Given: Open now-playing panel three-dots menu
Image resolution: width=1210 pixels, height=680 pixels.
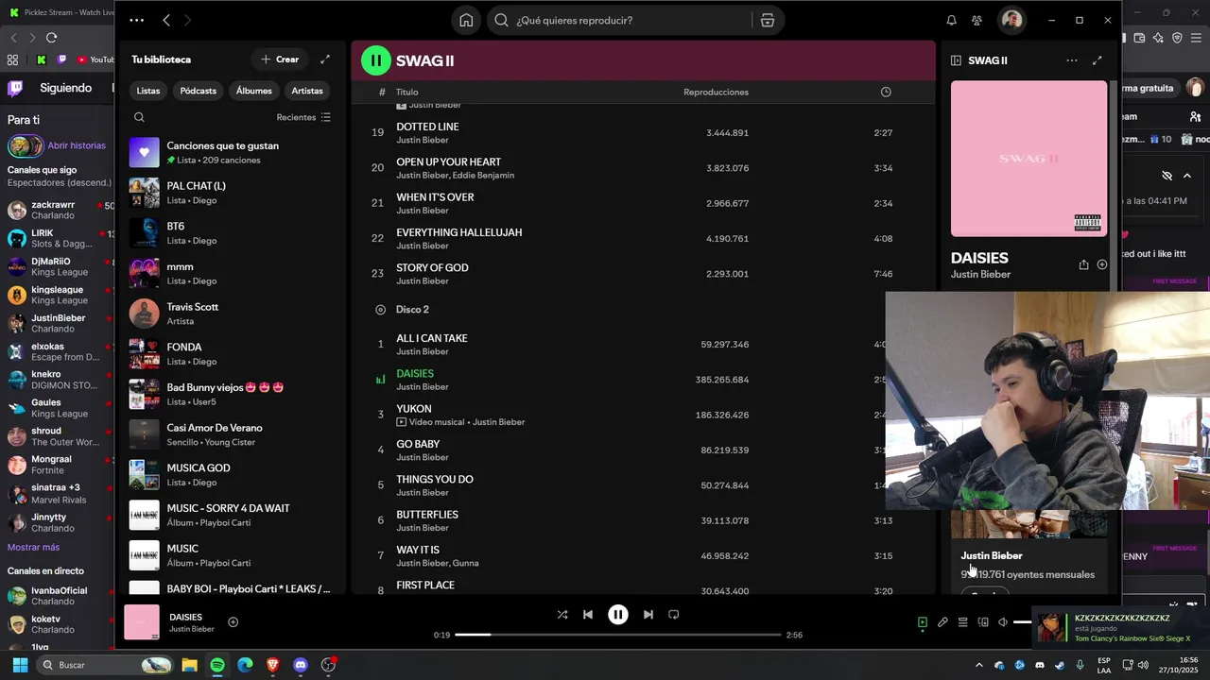Looking at the screenshot, I should pyautogui.click(x=1071, y=60).
